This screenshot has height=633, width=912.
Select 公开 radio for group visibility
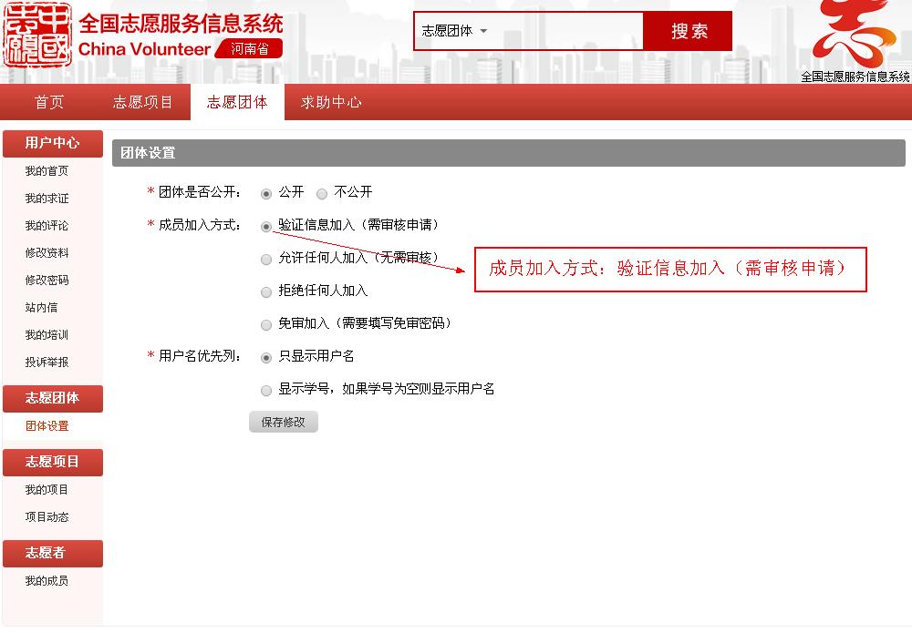tap(266, 193)
